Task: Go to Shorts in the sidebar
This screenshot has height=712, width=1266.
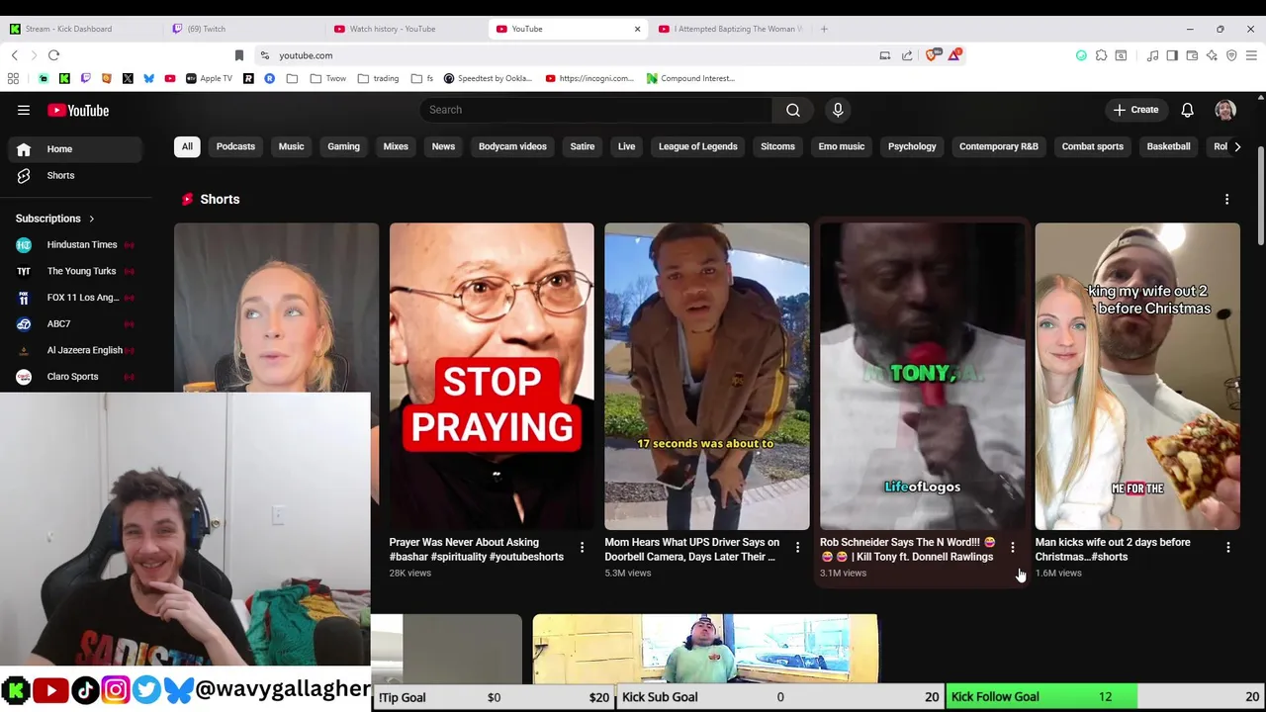Action: coord(76,175)
